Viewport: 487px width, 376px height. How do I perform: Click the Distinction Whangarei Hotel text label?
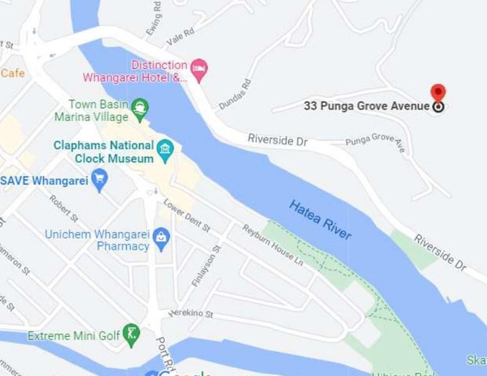(135, 71)
